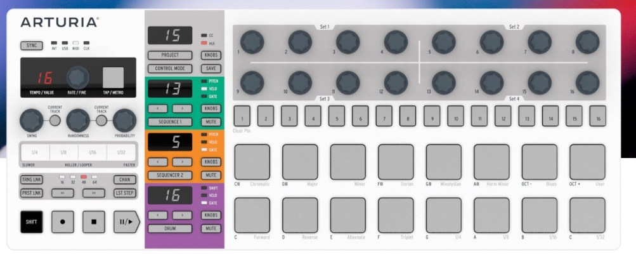Touch the 1/16 roller strip segment
Viewport: 636px width, 257px height.
[x=92, y=152]
